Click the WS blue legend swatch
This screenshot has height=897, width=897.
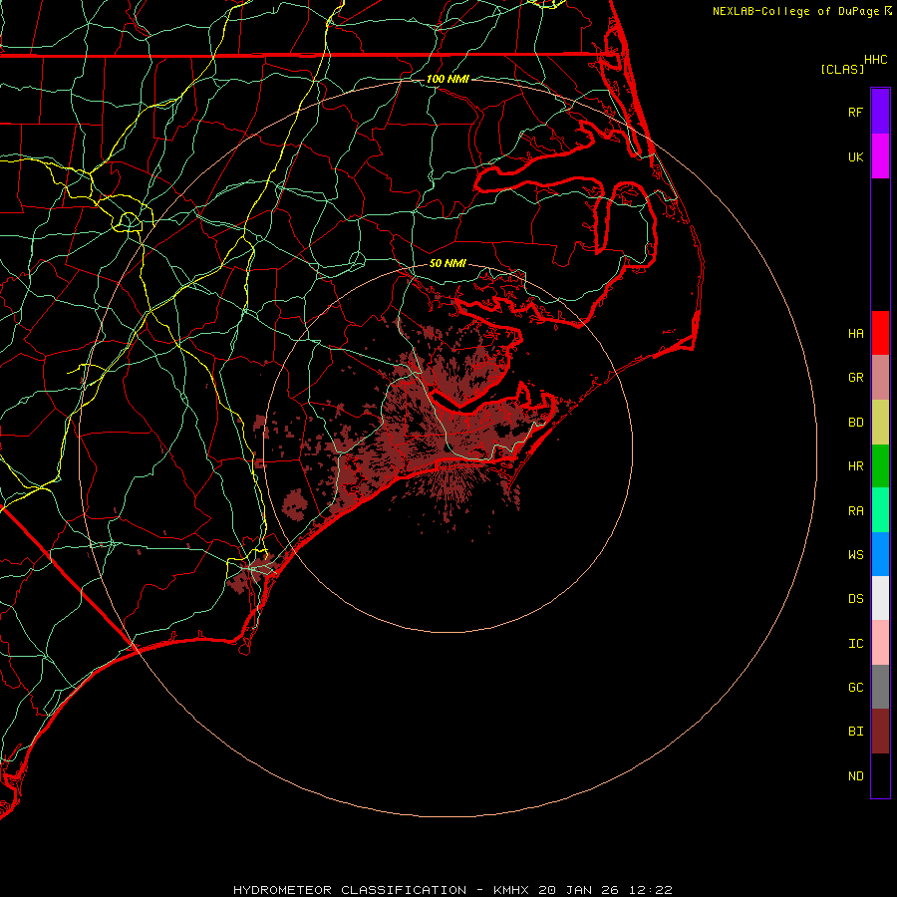[x=880, y=554]
